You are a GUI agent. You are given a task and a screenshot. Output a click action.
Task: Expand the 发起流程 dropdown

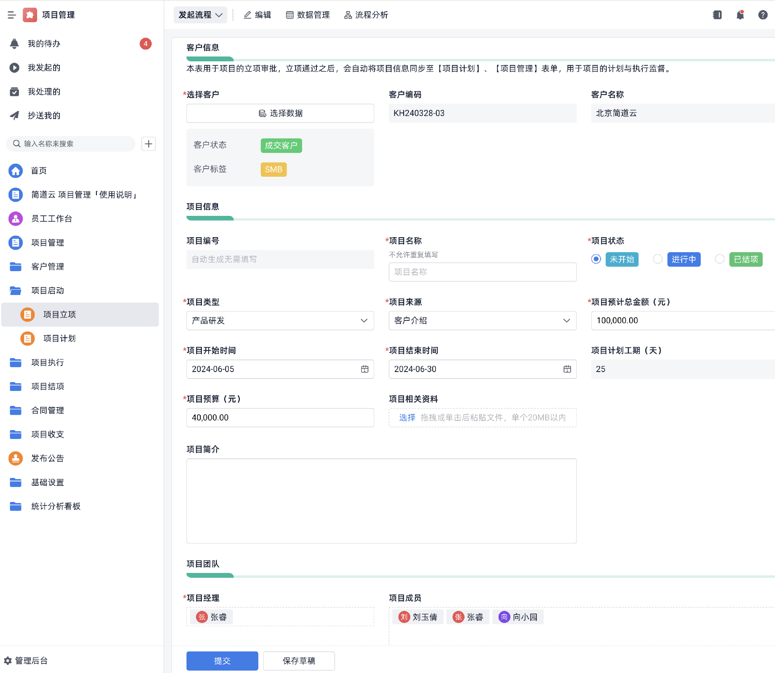pyautogui.click(x=200, y=15)
